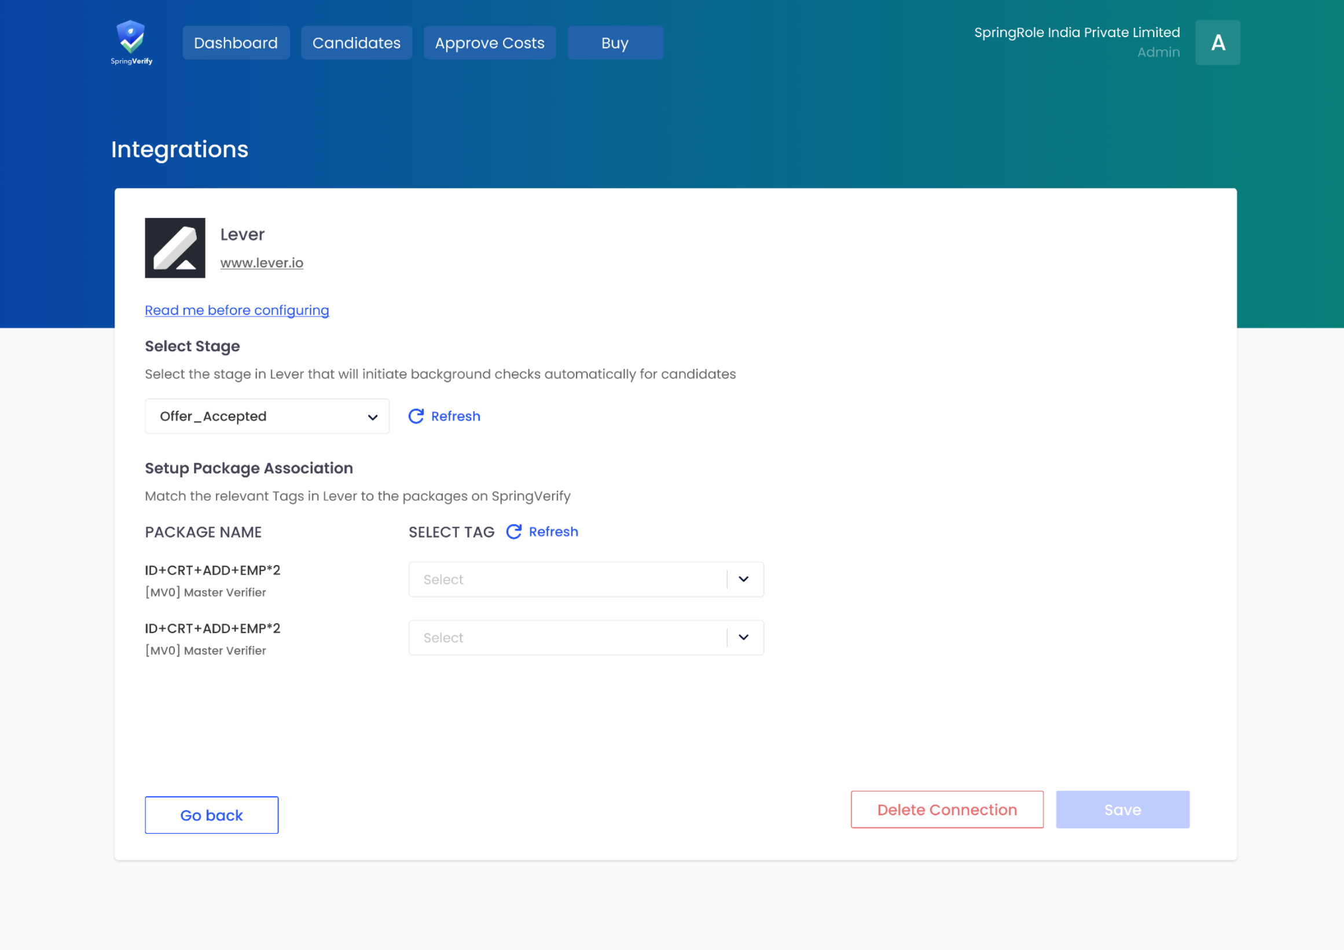
Task: Click the Buy navigation button
Action: click(615, 42)
